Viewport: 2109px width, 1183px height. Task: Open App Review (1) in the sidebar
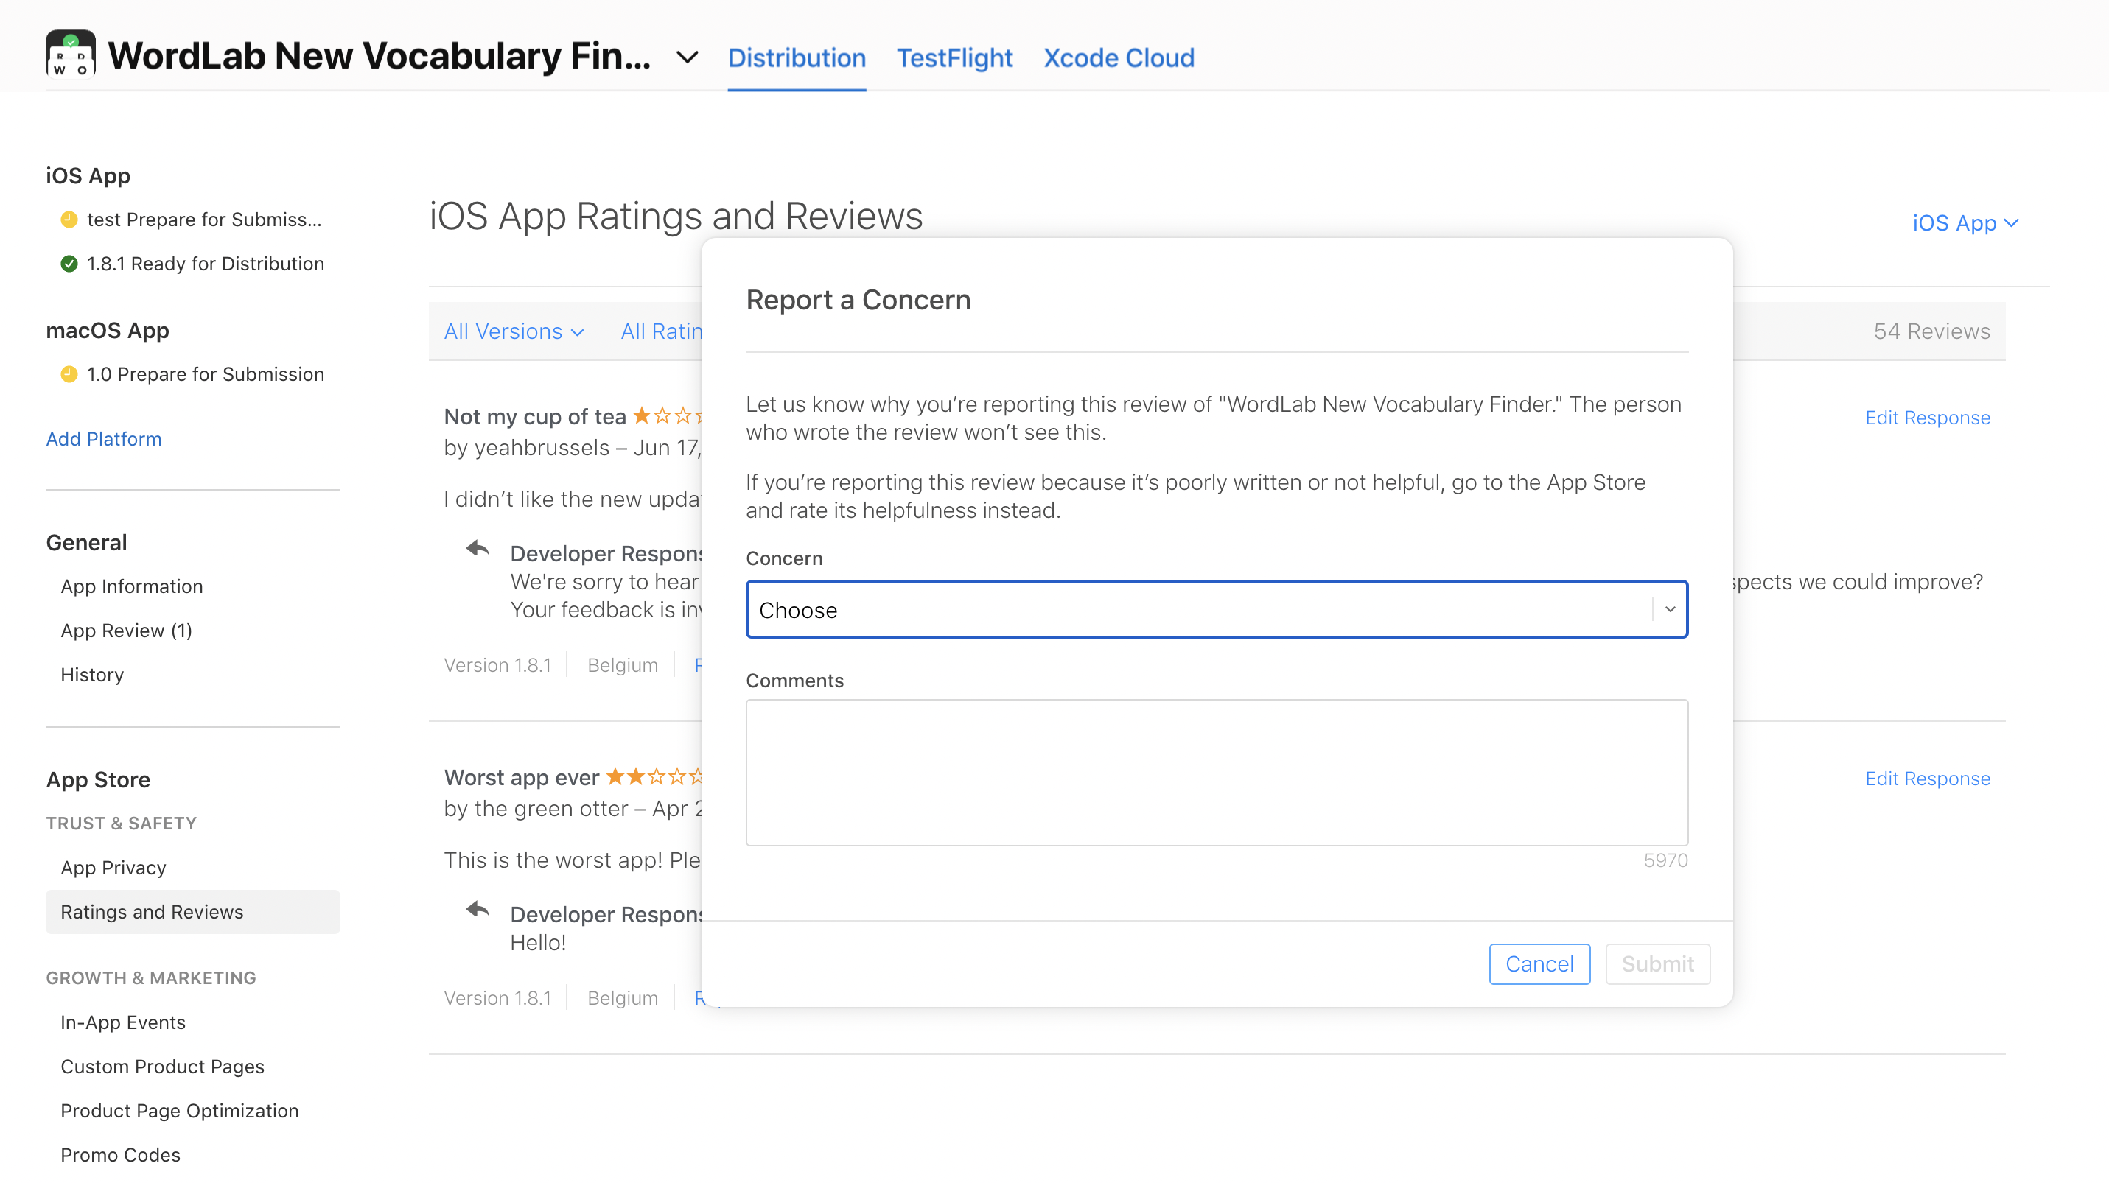[126, 630]
